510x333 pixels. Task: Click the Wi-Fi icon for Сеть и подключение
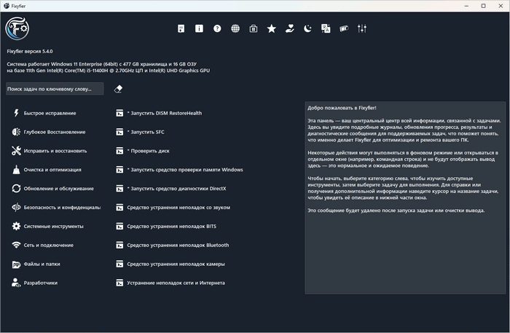pyautogui.click(x=16, y=245)
